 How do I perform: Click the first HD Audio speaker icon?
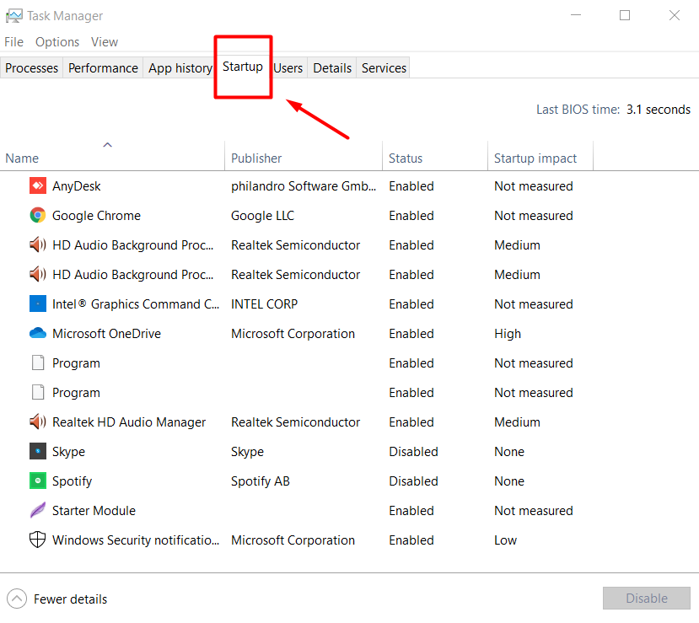click(38, 244)
